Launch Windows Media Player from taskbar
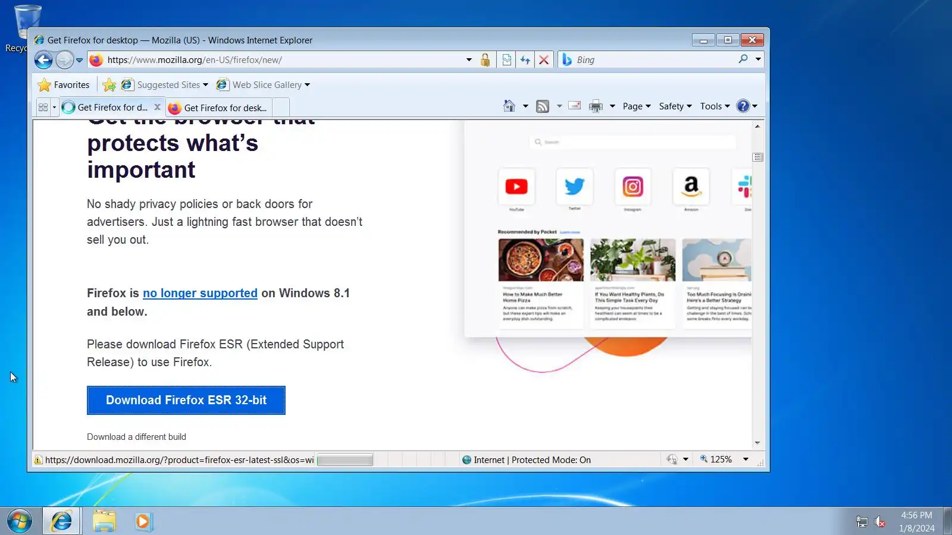The image size is (952, 535). [143, 521]
